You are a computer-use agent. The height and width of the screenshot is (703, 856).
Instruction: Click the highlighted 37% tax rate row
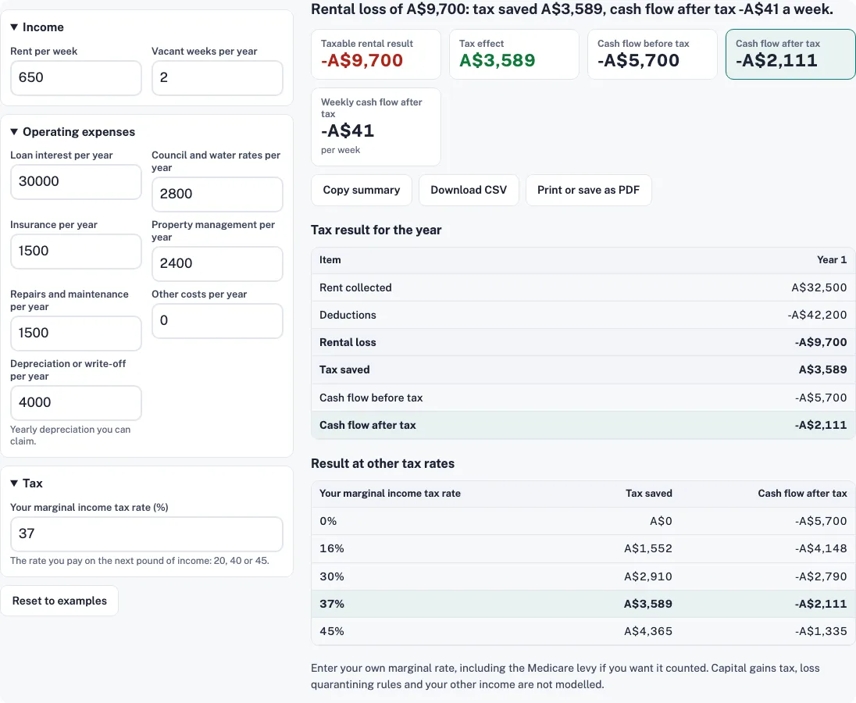(x=583, y=604)
